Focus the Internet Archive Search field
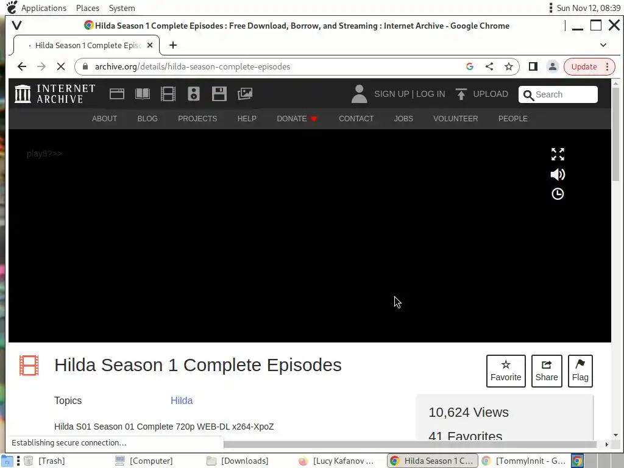 point(558,94)
